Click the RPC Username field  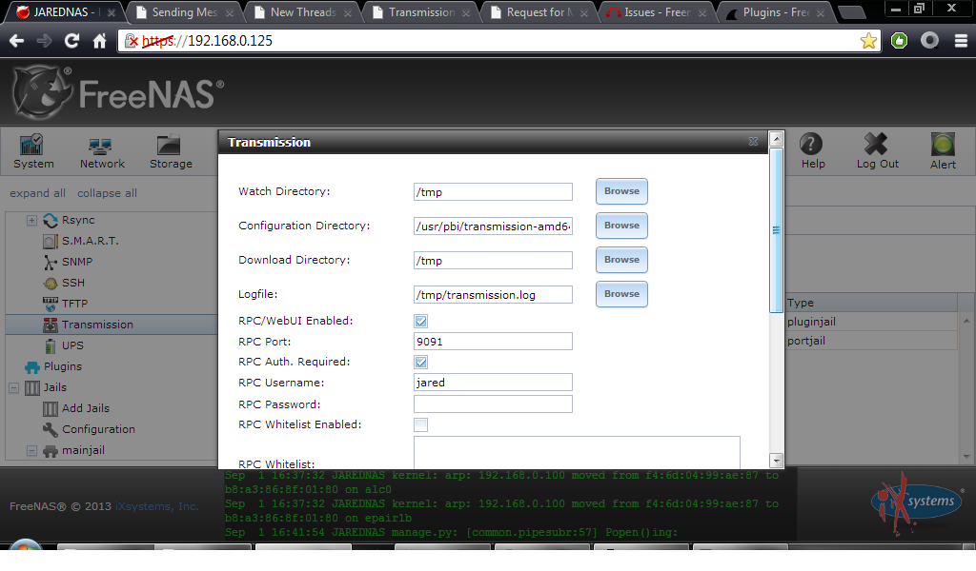493,383
